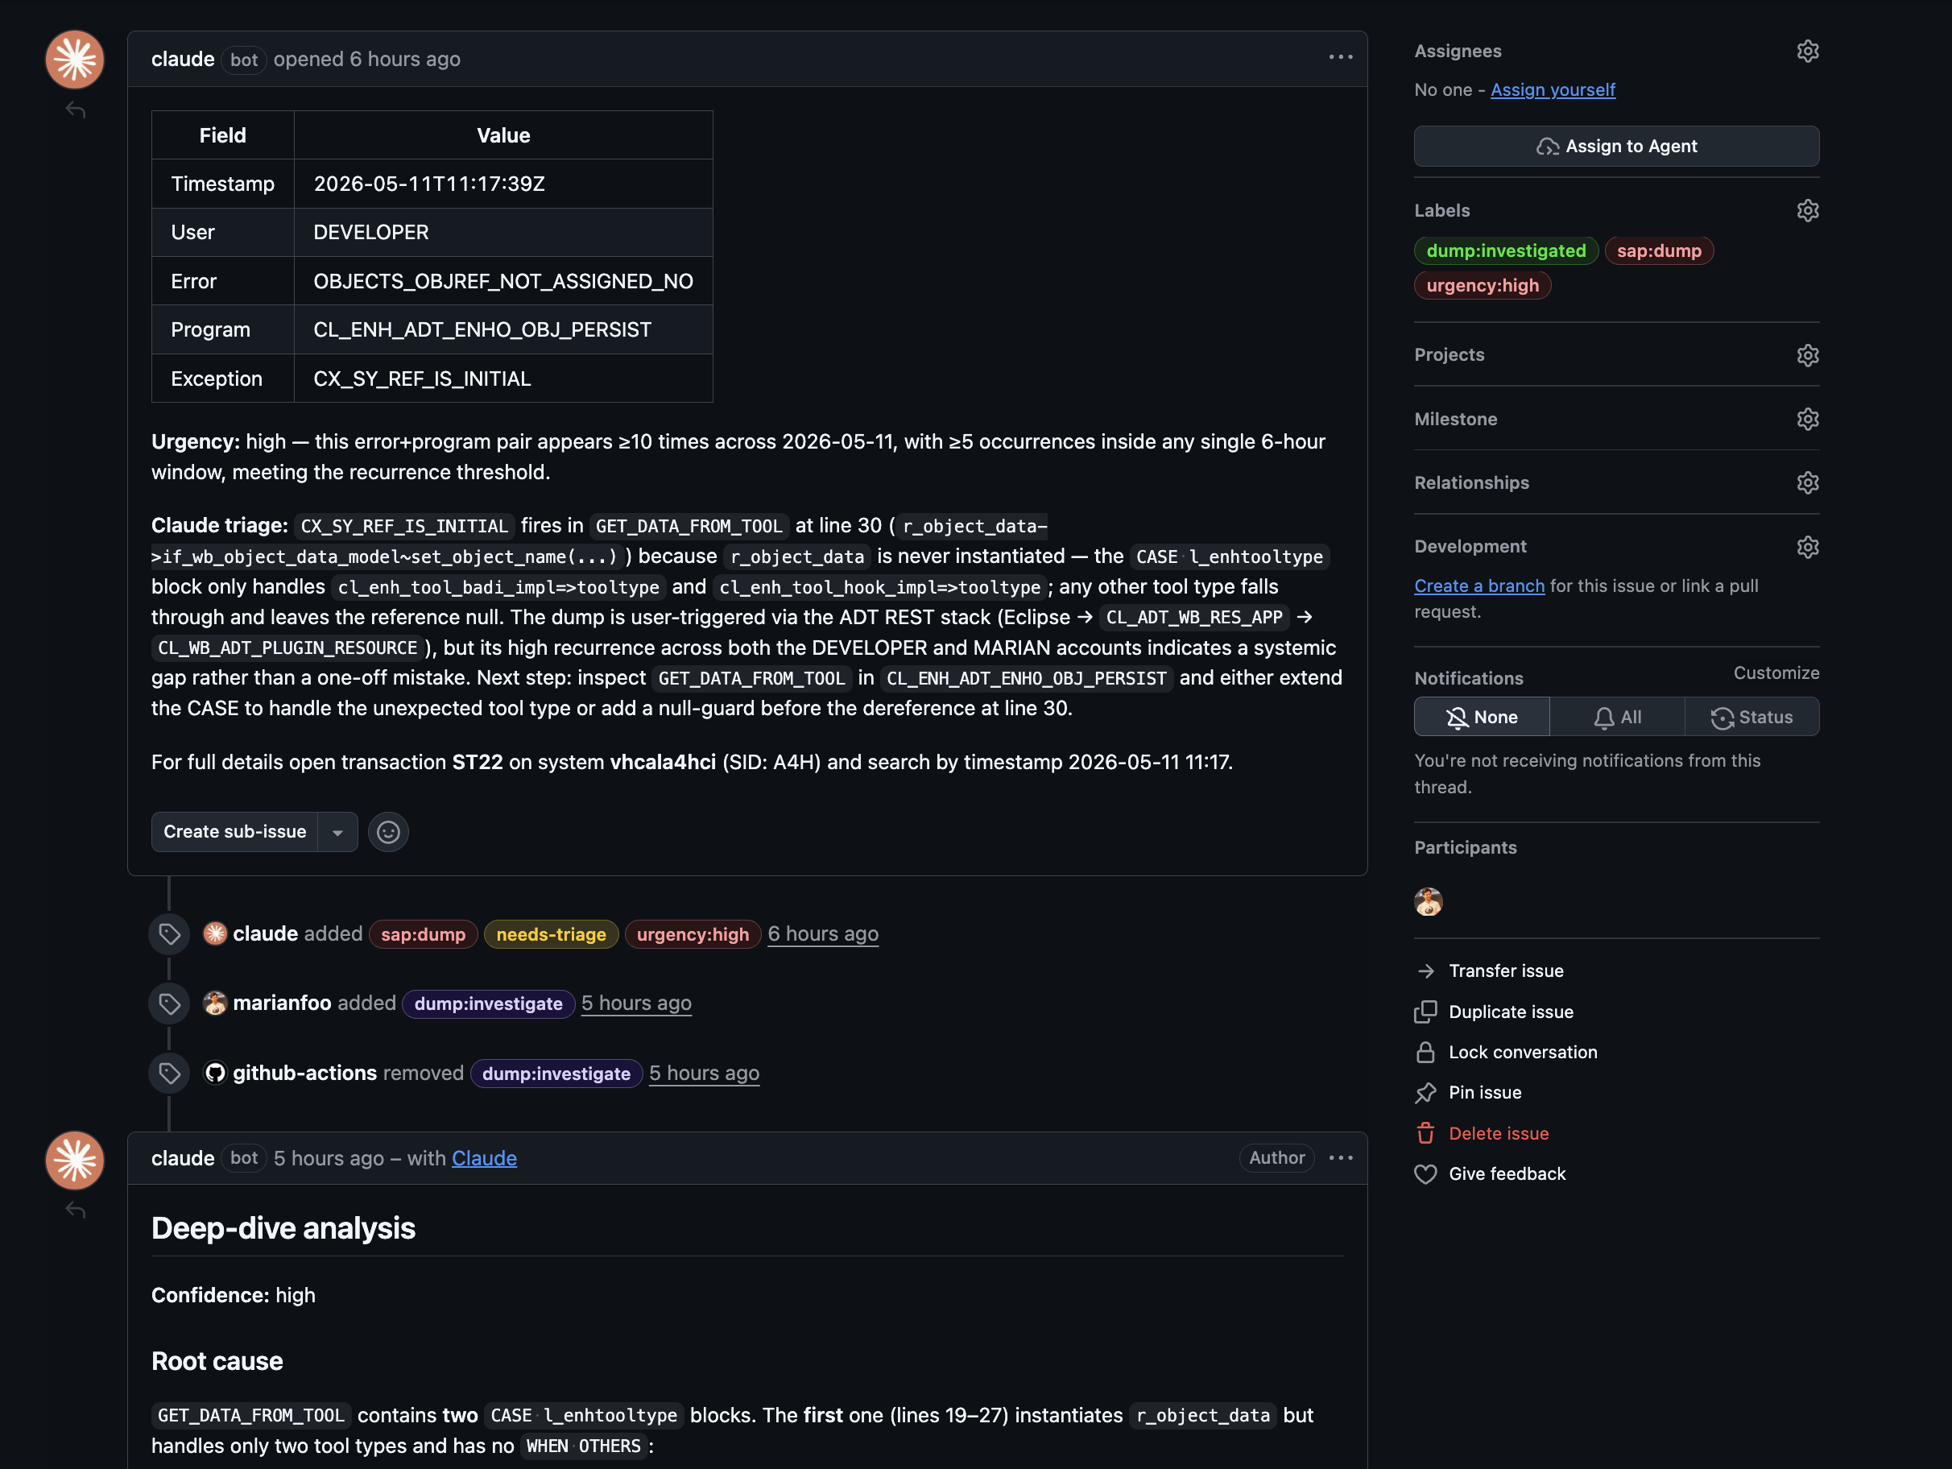Click the Assign yourself link

tap(1553, 90)
